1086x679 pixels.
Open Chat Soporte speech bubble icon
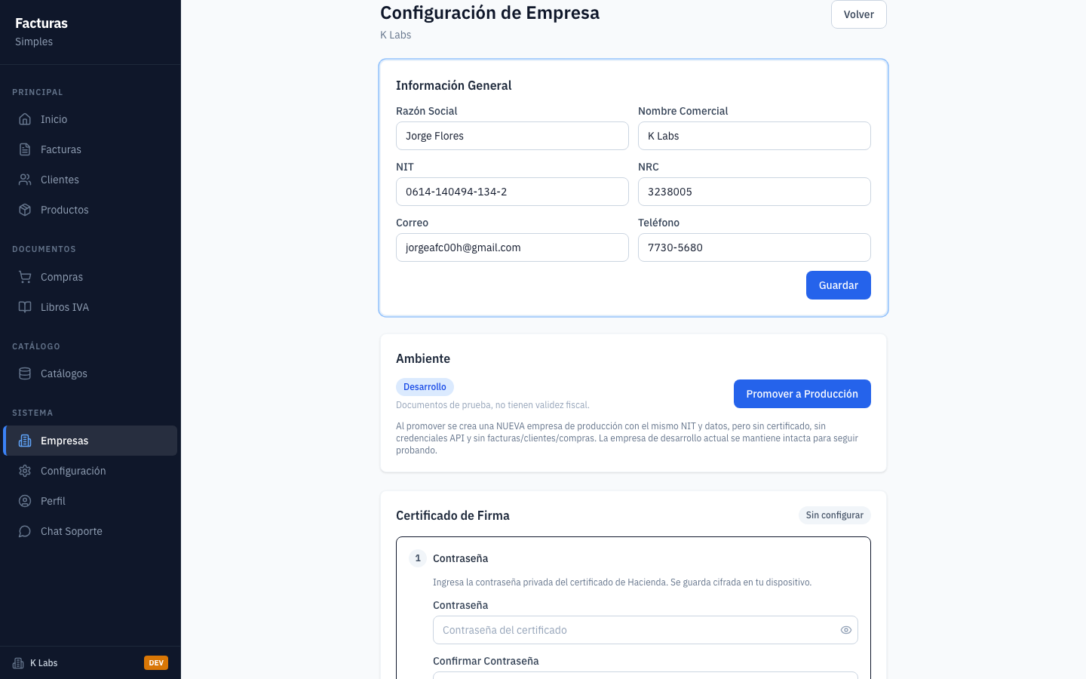[x=25, y=531]
